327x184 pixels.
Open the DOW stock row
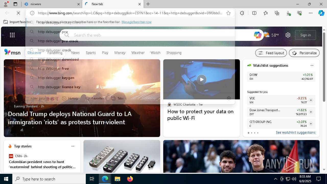[x=281, y=77]
